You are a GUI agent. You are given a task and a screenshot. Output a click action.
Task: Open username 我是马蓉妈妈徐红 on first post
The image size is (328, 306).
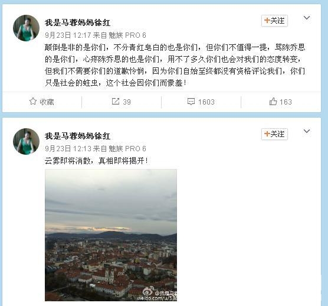tap(77, 22)
